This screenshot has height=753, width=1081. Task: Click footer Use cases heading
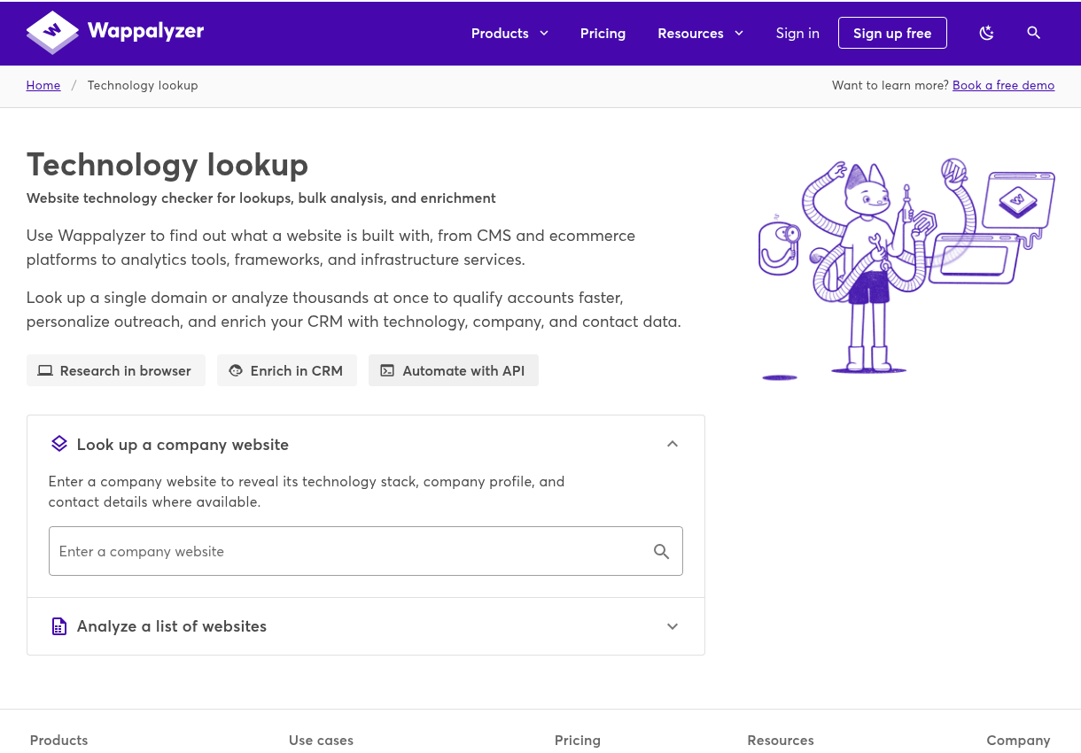tap(321, 740)
